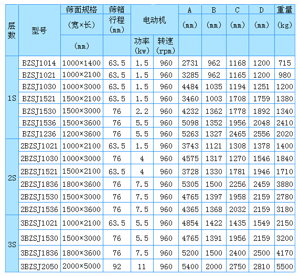Click the 型号 column header

40,30
